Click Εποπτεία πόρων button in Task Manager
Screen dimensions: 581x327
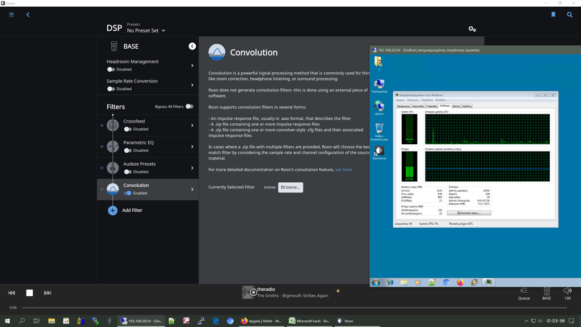(469, 213)
